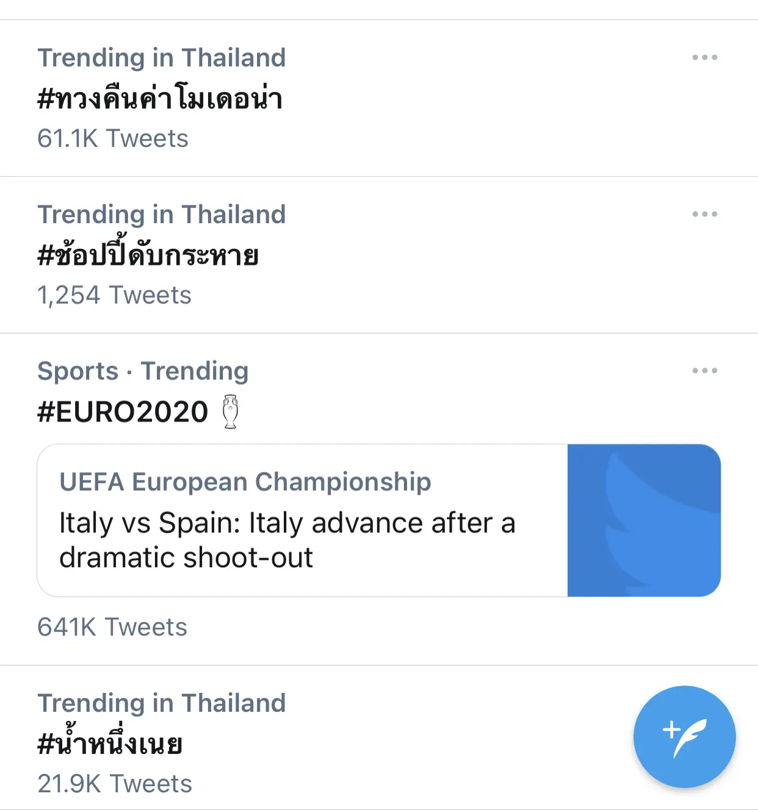Click the Sports · Trending category label

[x=143, y=371]
